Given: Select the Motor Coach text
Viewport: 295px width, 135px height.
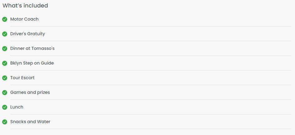Looking at the screenshot, I should (x=25, y=19).
